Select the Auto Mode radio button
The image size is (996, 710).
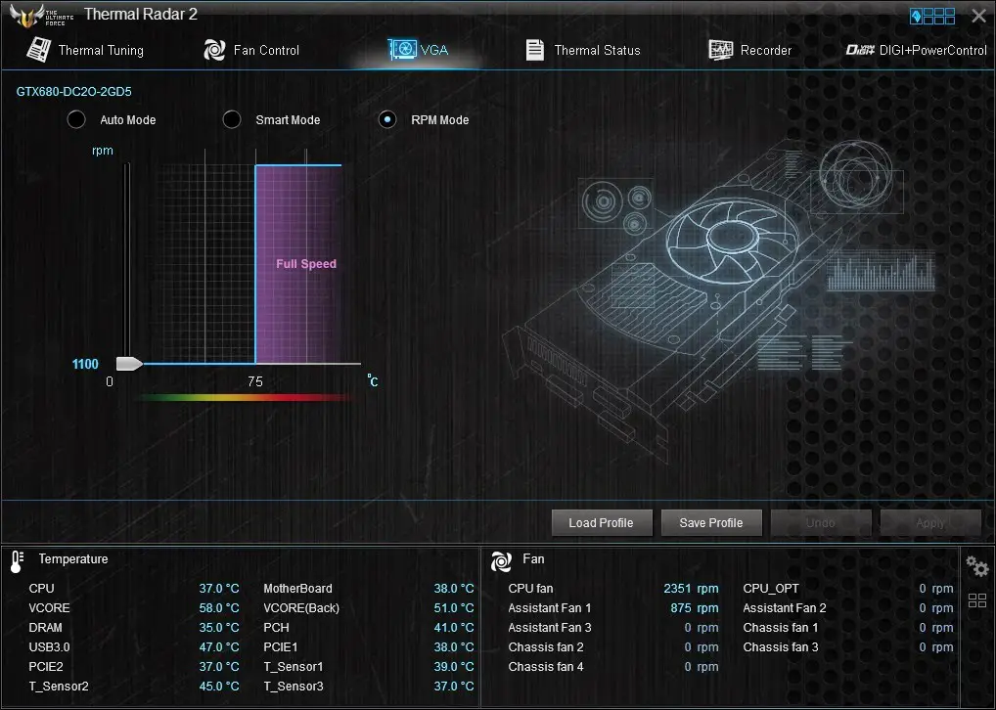[76, 119]
